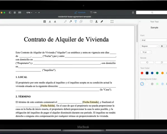Select the strikethrough text tool
The image size is (167, 134).
point(55,22)
